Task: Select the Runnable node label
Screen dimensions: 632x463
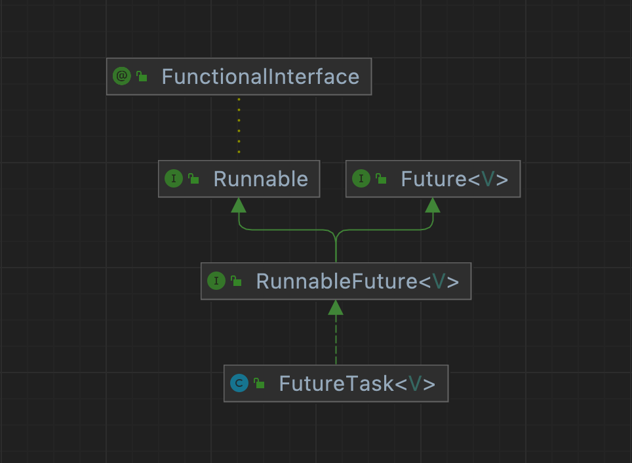Action: pyautogui.click(x=260, y=179)
